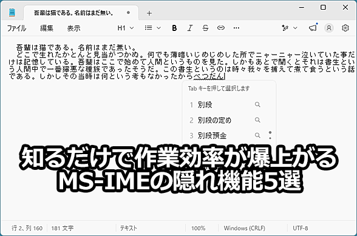The image size is (357, 236).
Task: Select the 吾輩は猫である document tab
Action: pos(81,13)
